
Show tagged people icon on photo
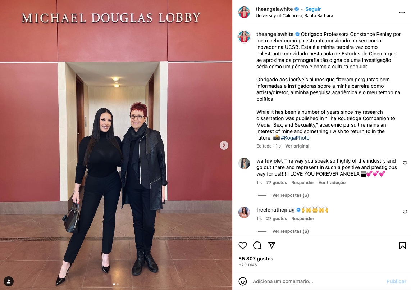point(9,281)
